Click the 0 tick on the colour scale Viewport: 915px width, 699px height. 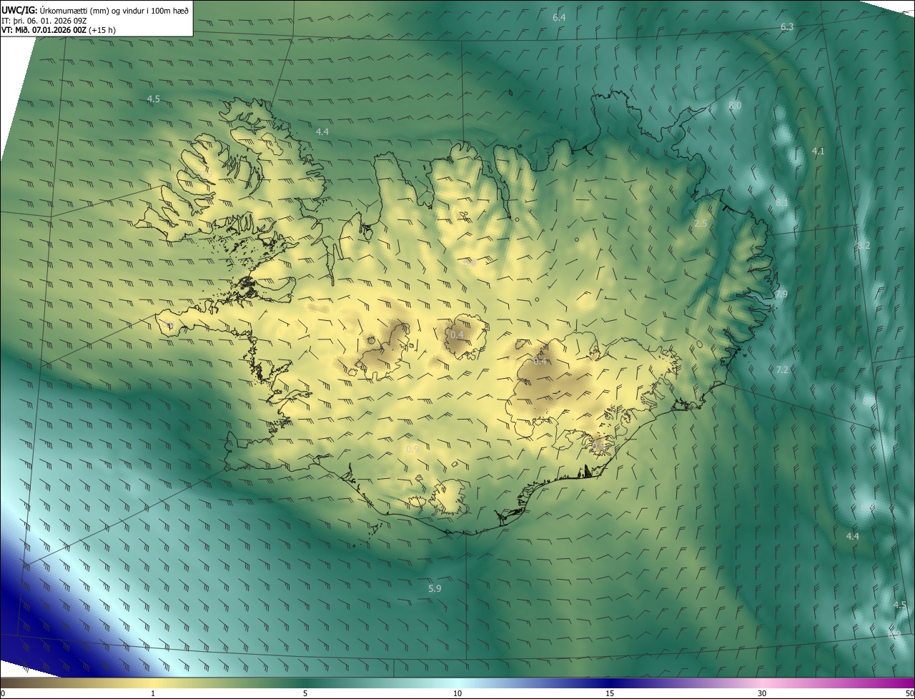[3, 693]
